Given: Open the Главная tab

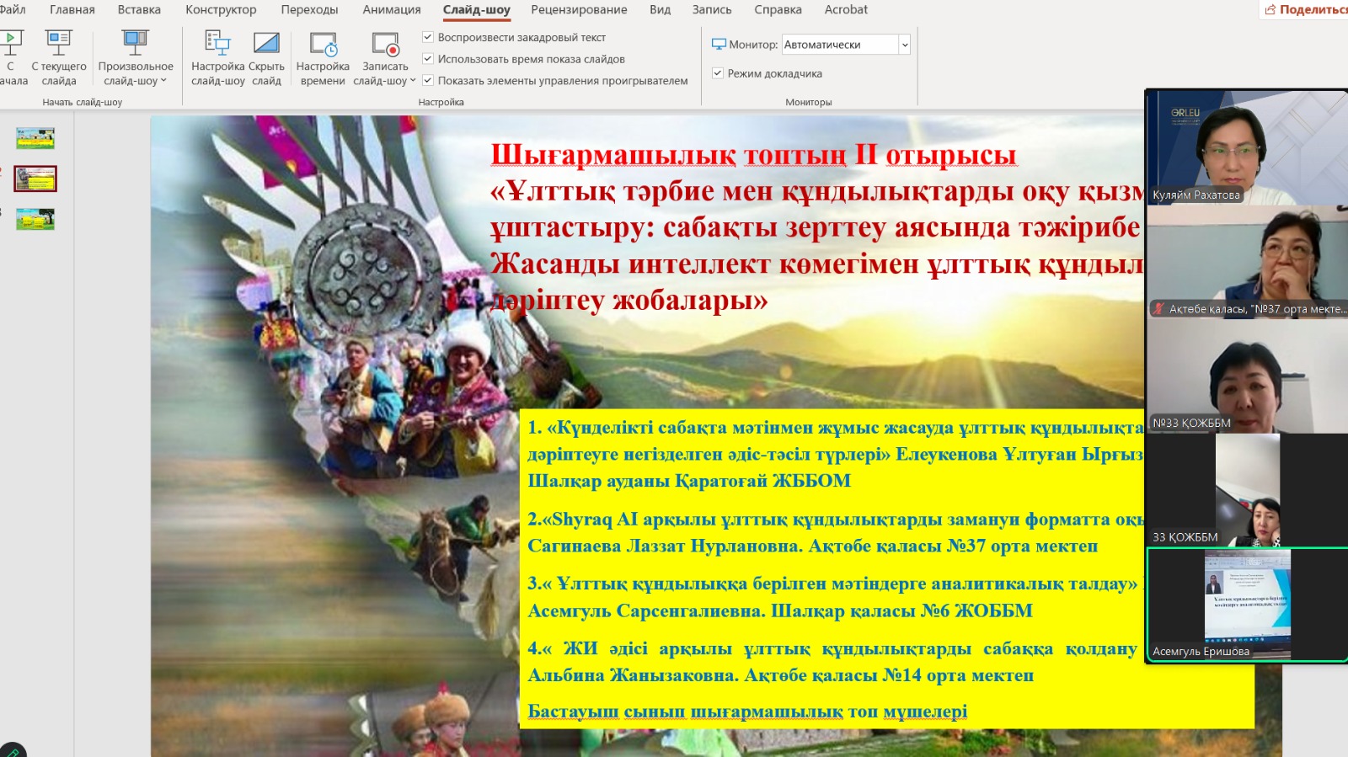Looking at the screenshot, I should 72,10.
